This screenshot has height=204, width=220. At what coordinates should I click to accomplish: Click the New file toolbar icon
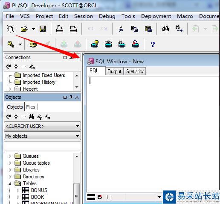click(11, 29)
